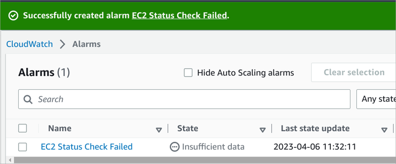This screenshot has width=396, height=164.
Task: Click the Insufficient data status icon
Action: (x=174, y=147)
